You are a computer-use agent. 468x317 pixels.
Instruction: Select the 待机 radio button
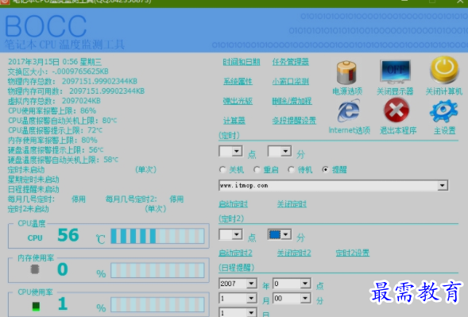[291, 170]
